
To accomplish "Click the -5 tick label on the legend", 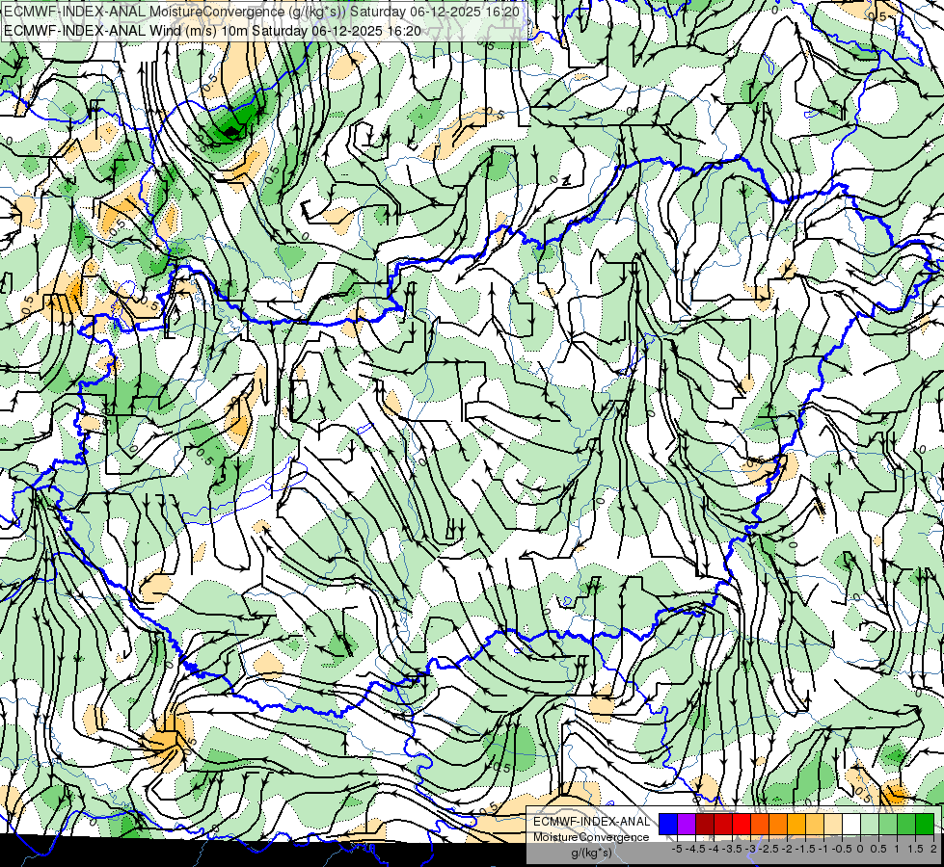I will pos(677,849).
